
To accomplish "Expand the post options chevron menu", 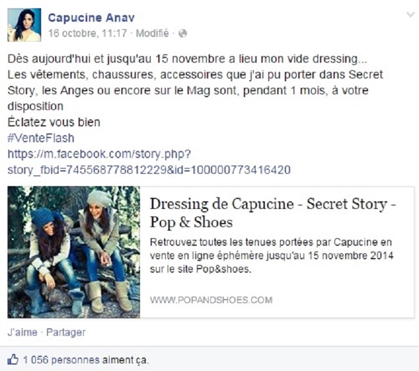I will (410, 15).
